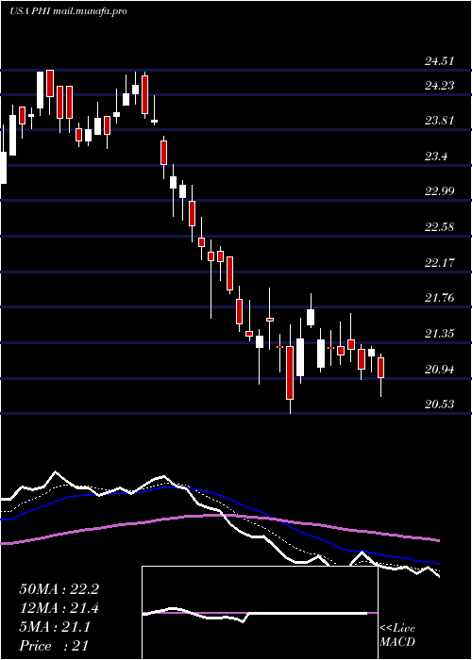Click the 24.23 price level label
The height and width of the screenshot is (660, 472).
[439, 86]
